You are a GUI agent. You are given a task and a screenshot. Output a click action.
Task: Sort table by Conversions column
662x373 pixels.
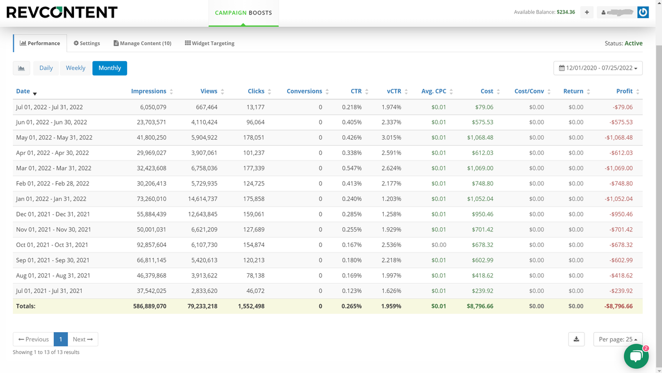[308, 91]
